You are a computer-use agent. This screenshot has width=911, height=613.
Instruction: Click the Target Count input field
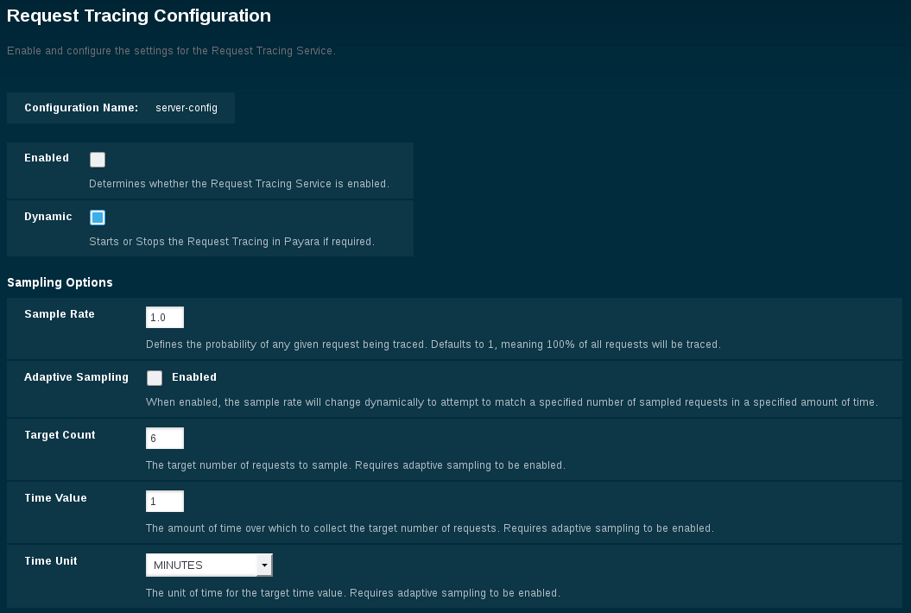[165, 438]
